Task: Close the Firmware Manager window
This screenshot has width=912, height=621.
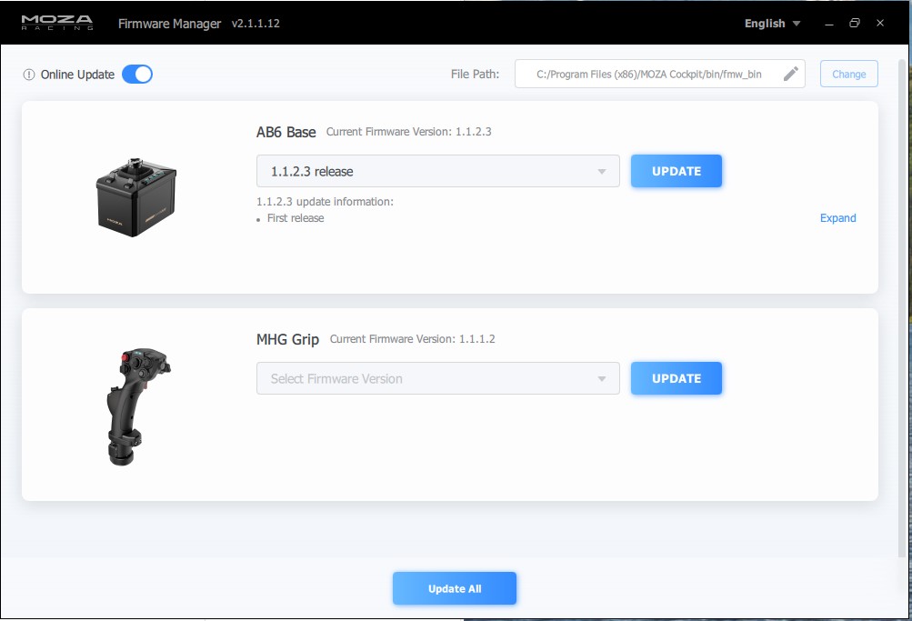Action: pyautogui.click(x=880, y=24)
